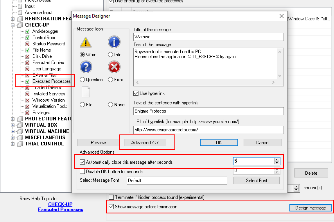Click the yellow Warn triangle icon
Image resolution: width=334 pixels, height=222 pixels.
coord(86,42)
